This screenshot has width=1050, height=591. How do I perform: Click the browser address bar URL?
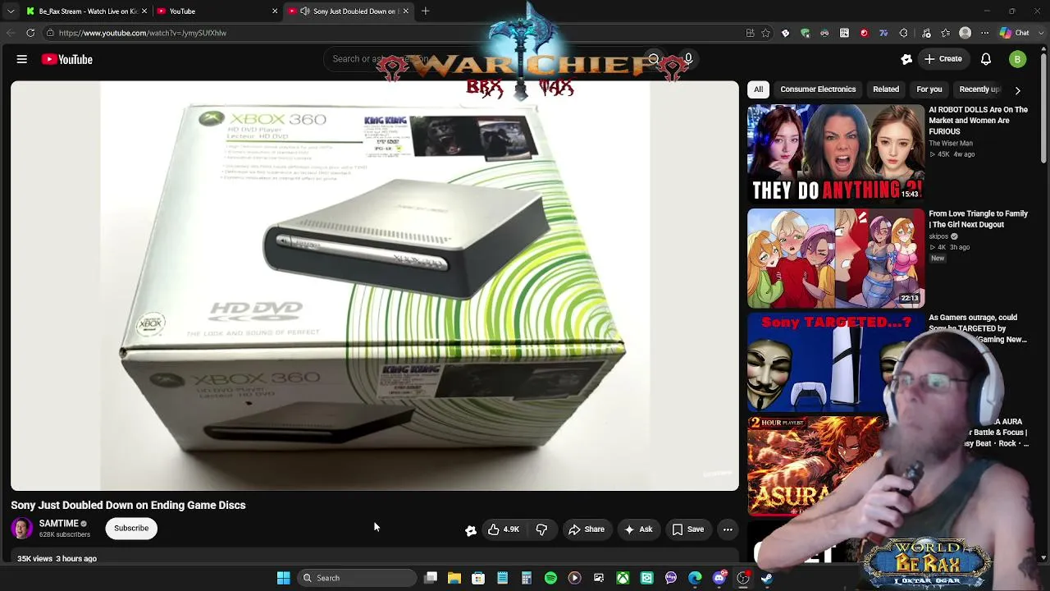click(x=143, y=33)
